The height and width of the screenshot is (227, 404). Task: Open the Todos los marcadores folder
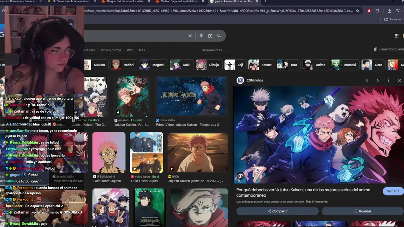(394, 19)
